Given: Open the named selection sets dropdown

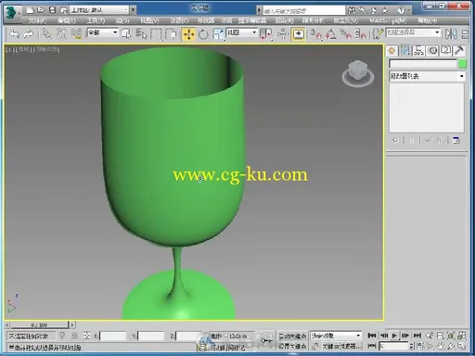Looking at the screenshot, I should click(413, 32).
